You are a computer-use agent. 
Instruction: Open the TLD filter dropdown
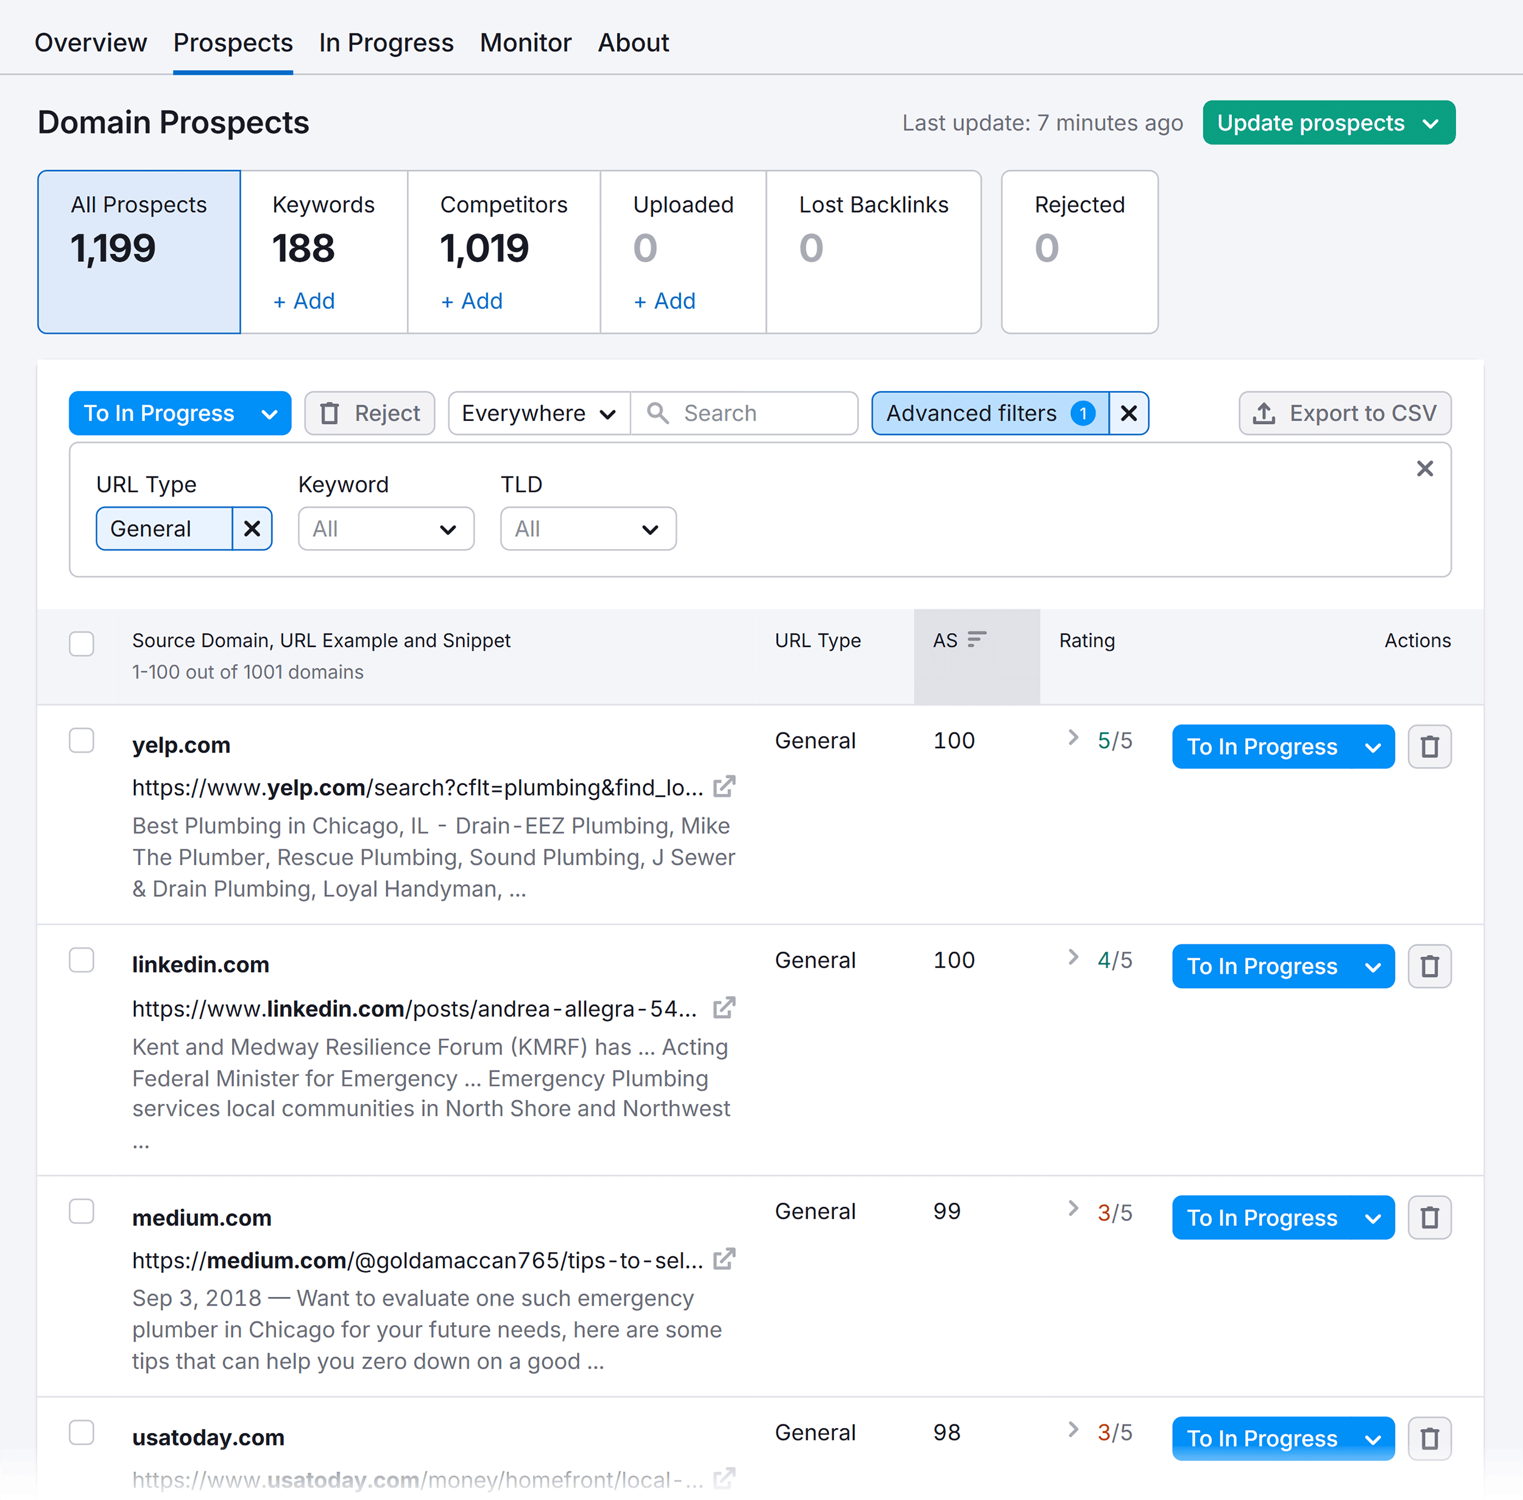click(x=588, y=529)
